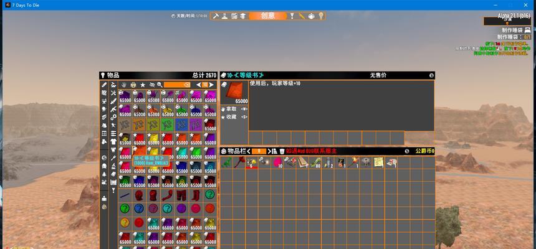Open the quests exclamation mark icon
This screenshot has width=536, height=249.
tap(292, 16)
